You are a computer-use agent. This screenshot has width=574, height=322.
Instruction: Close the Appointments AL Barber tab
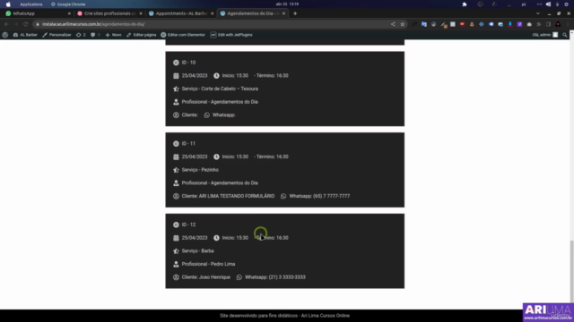click(x=212, y=13)
